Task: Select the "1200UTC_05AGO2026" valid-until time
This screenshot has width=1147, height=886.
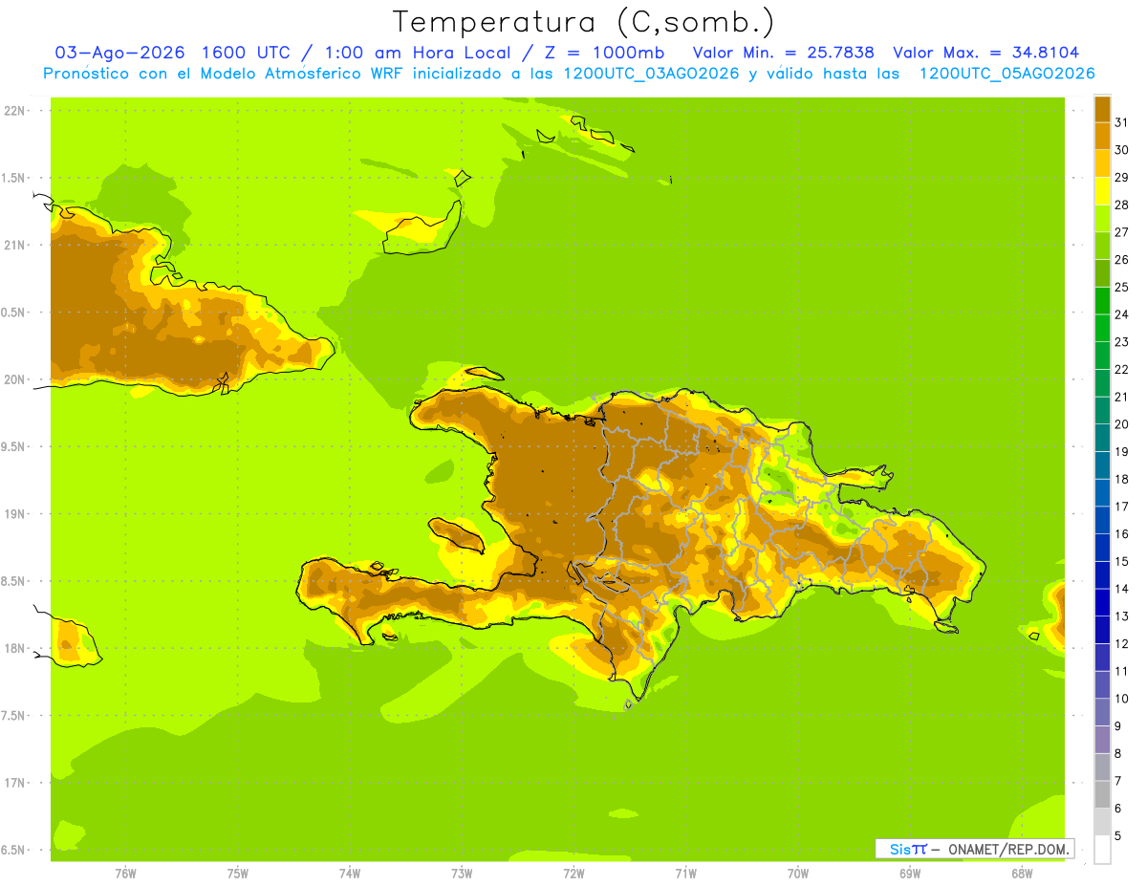Action: tap(1006, 74)
